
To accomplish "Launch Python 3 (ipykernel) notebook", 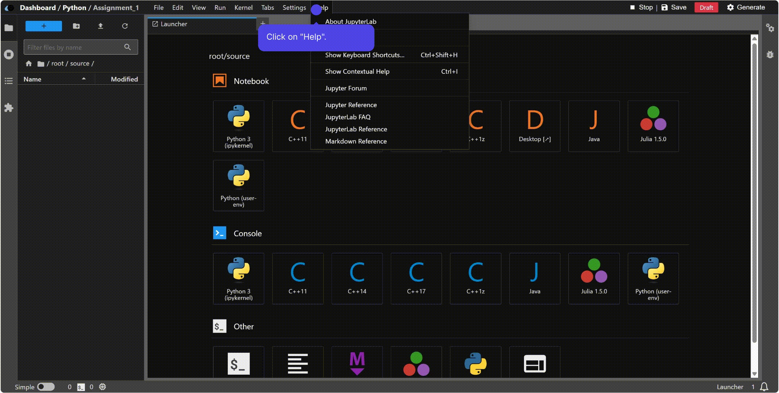I will [239, 126].
